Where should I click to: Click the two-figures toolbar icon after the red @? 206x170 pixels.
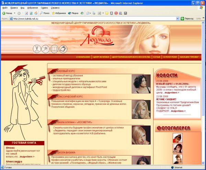[x=121, y=13]
